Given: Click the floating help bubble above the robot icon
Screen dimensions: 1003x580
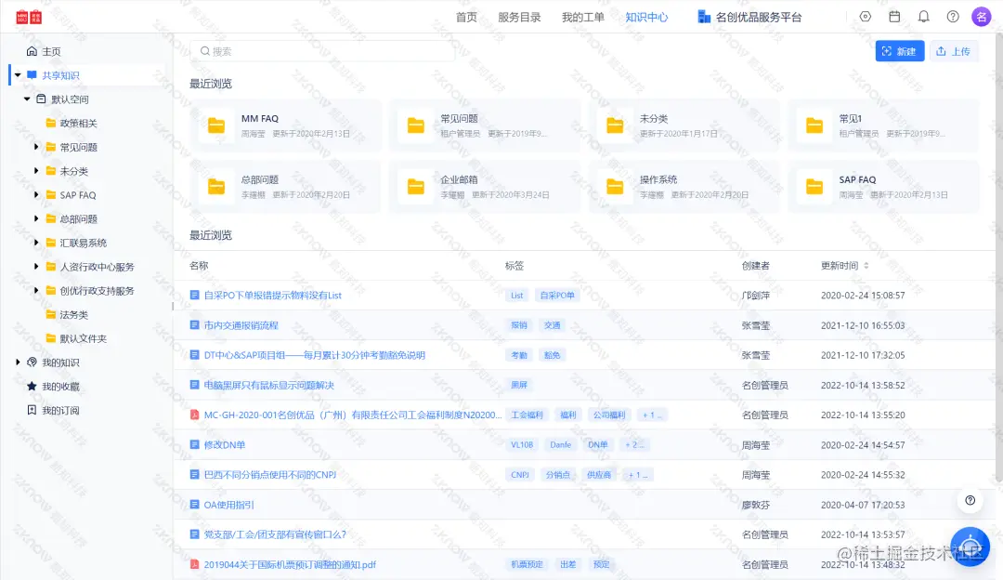Looking at the screenshot, I should [x=970, y=499].
